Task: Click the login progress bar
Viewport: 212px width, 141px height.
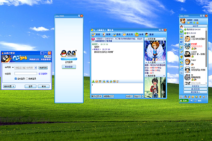Action: click(69, 59)
